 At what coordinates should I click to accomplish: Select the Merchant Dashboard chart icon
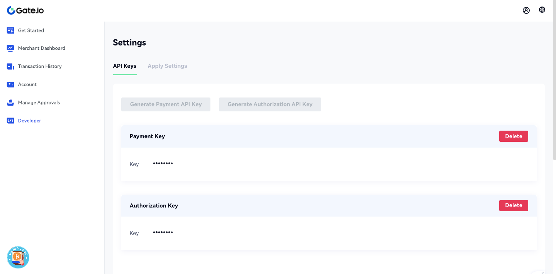tap(10, 48)
